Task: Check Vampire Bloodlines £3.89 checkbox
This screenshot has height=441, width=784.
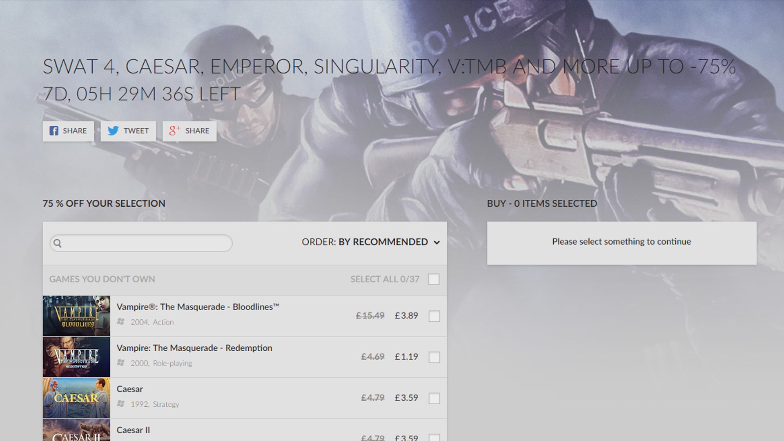Action: pyautogui.click(x=434, y=316)
